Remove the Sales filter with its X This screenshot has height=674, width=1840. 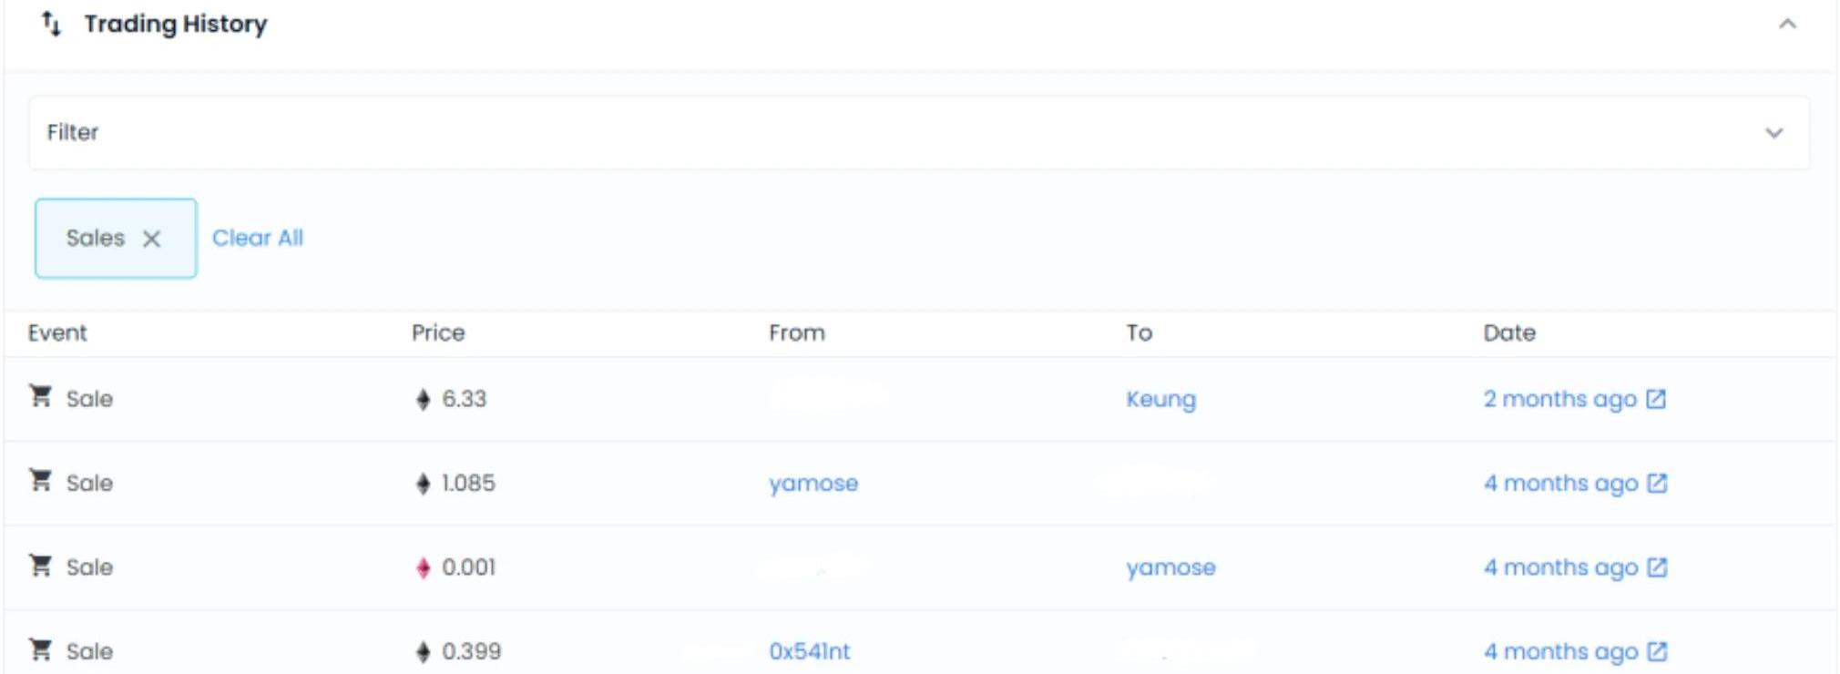151,239
